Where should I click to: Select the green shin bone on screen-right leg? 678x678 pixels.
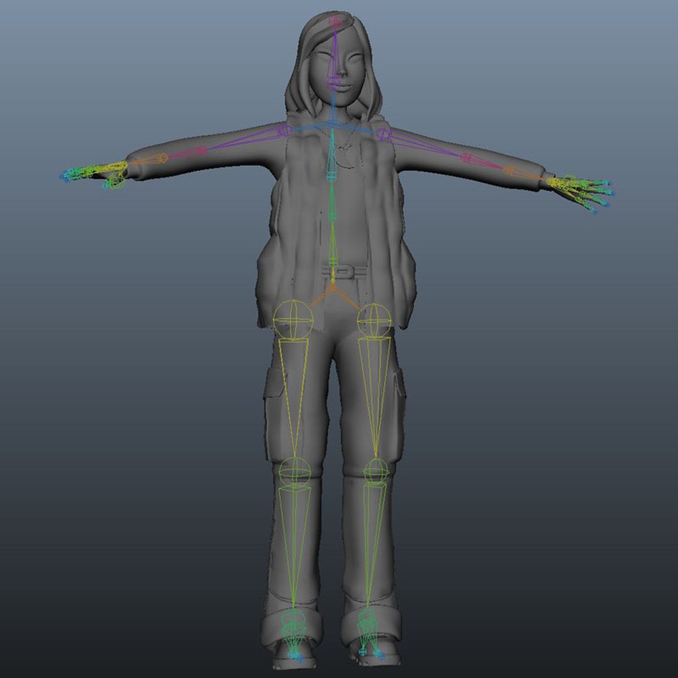coord(373,545)
